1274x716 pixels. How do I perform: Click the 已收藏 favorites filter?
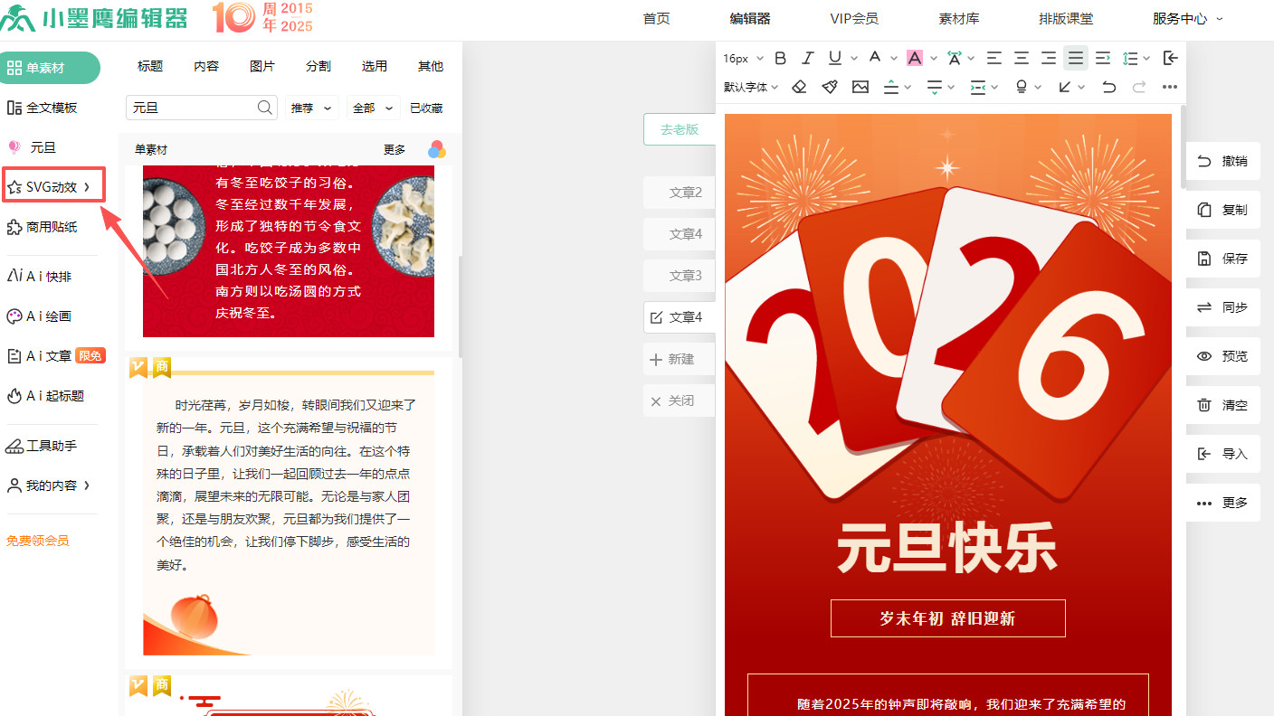(426, 108)
